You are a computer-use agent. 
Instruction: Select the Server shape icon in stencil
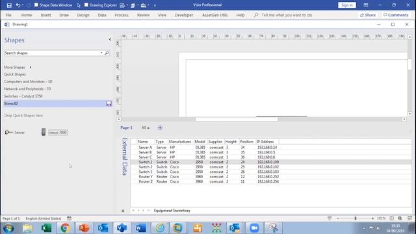[8, 132]
